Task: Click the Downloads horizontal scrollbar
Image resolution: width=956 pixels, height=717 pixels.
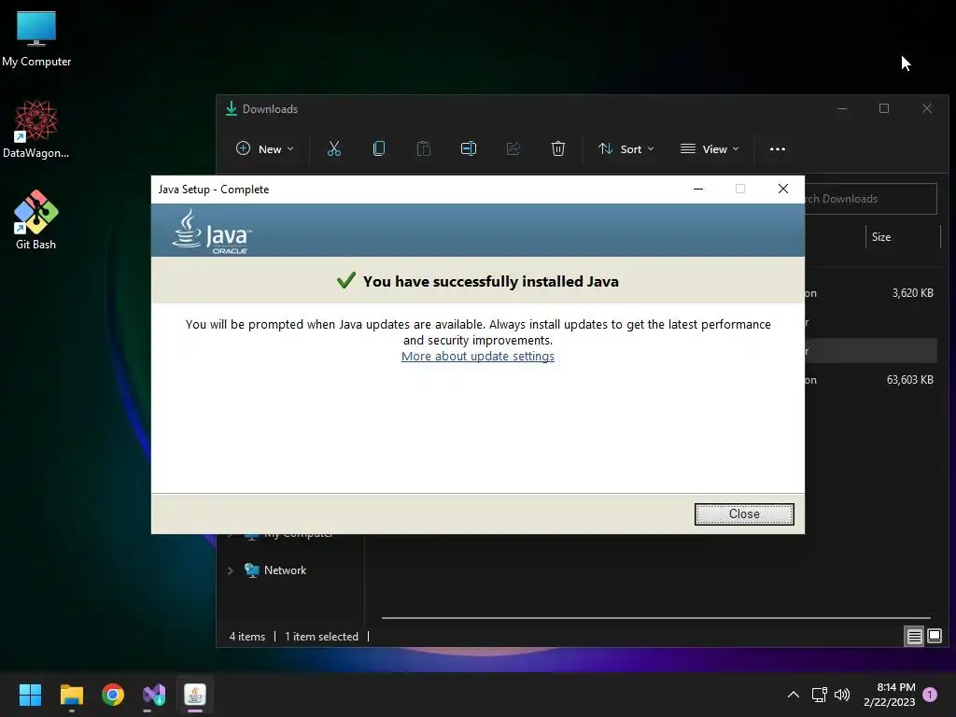Action: coord(655,618)
